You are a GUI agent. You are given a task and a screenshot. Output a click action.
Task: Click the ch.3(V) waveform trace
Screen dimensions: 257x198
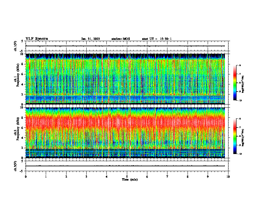pos(125,166)
